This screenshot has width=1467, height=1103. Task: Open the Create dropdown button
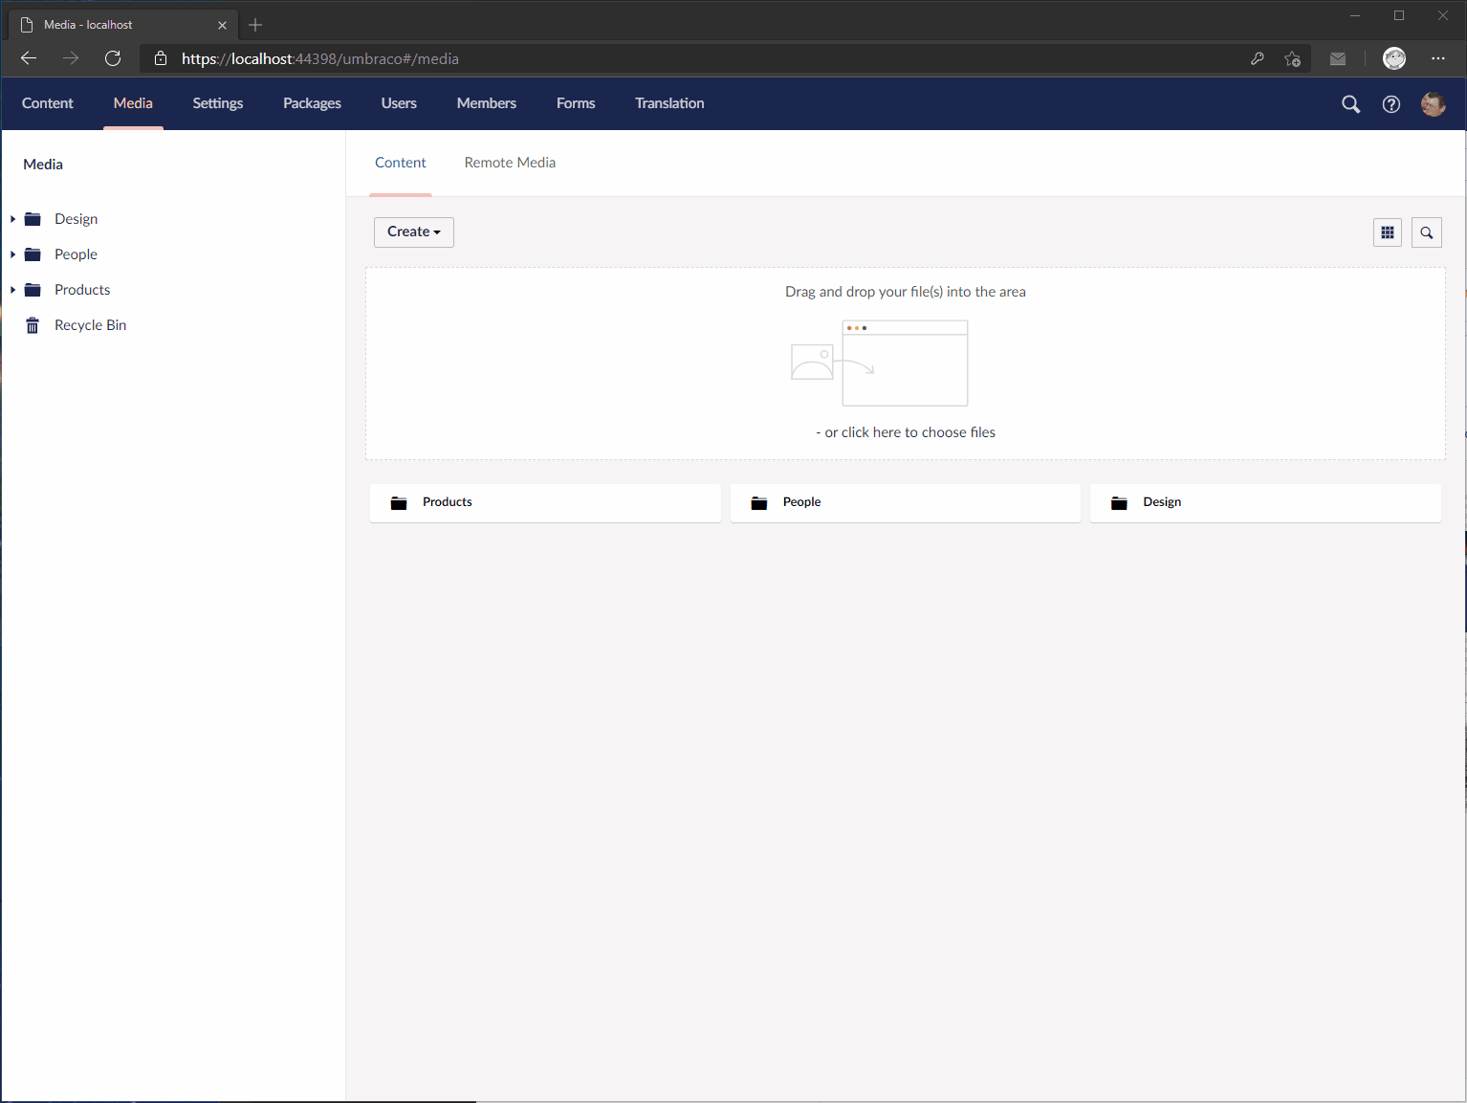tap(413, 232)
